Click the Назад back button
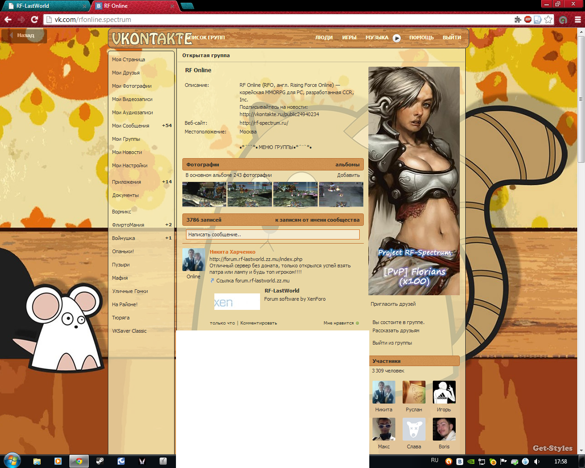 24,36
